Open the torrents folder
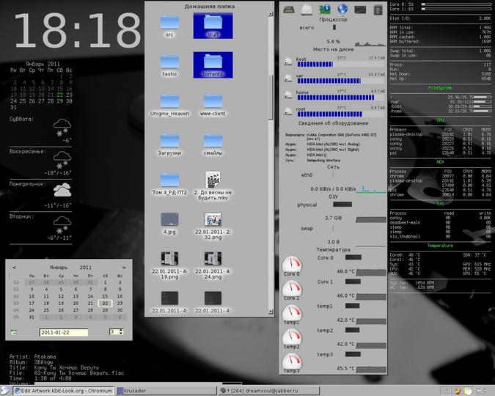 [x=213, y=65]
